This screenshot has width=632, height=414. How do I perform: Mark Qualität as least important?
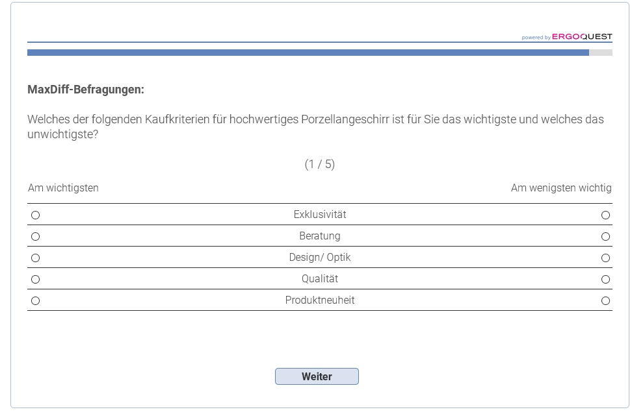[x=605, y=279]
